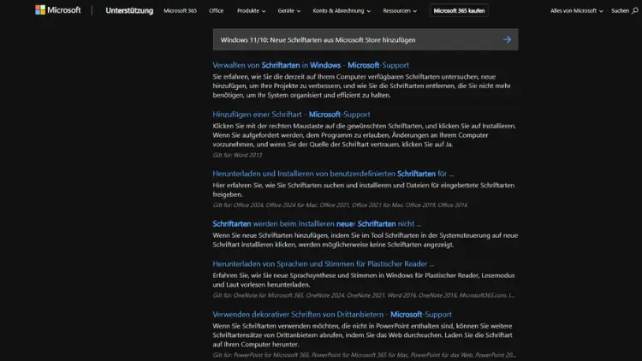The height and width of the screenshot is (361, 642).
Task: Open the Unterstützung home link
Action: pyautogui.click(x=129, y=10)
